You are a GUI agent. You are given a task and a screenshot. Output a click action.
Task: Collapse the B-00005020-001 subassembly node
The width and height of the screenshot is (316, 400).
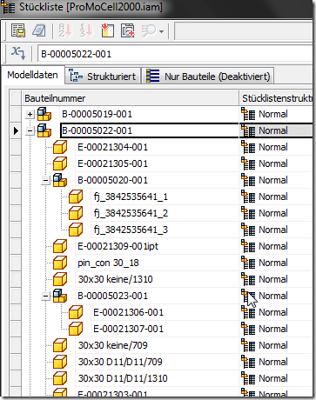tap(45, 181)
